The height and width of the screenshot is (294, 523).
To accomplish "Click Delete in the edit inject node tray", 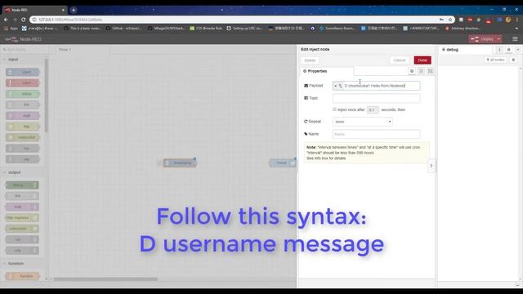I will [x=310, y=60].
